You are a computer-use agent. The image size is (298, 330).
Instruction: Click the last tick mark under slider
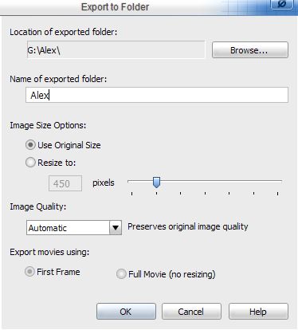[x=277, y=194]
